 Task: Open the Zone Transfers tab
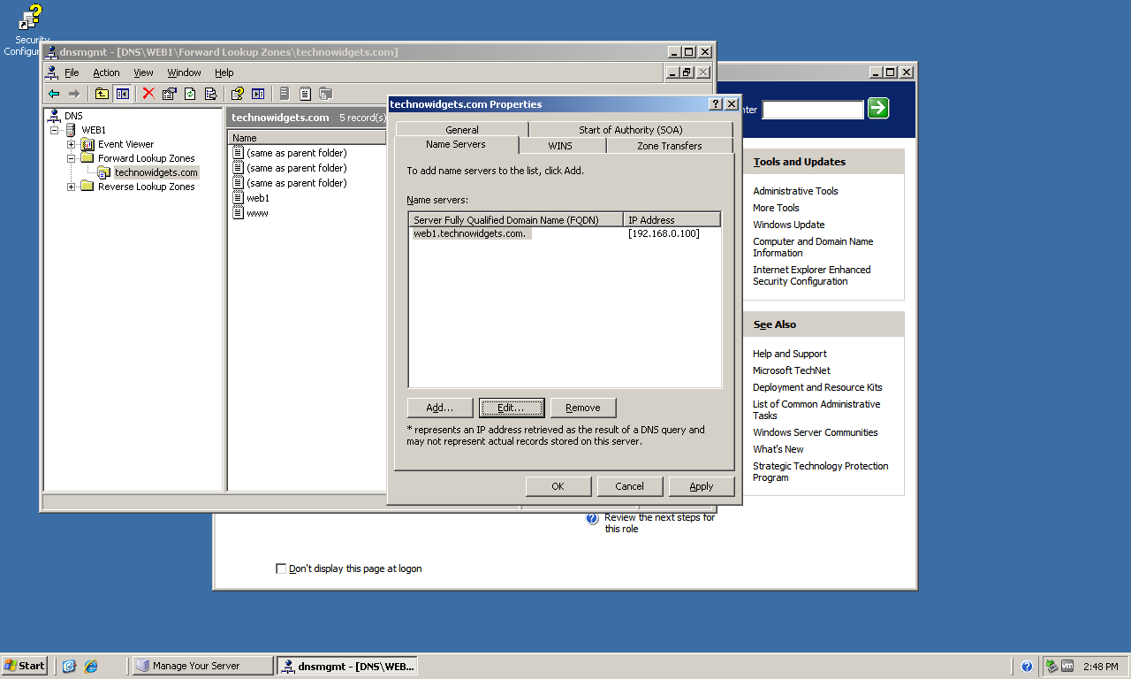pos(669,146)
